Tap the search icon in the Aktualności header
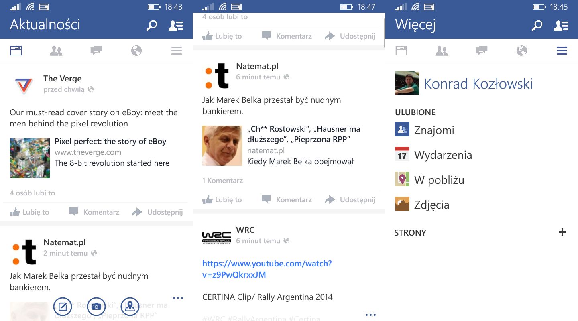578x321 pixels. pos(151,26)
